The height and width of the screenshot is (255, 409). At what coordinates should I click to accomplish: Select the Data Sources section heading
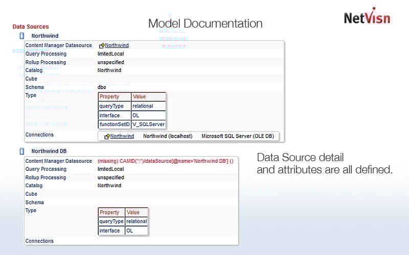(x=31, y=27)
